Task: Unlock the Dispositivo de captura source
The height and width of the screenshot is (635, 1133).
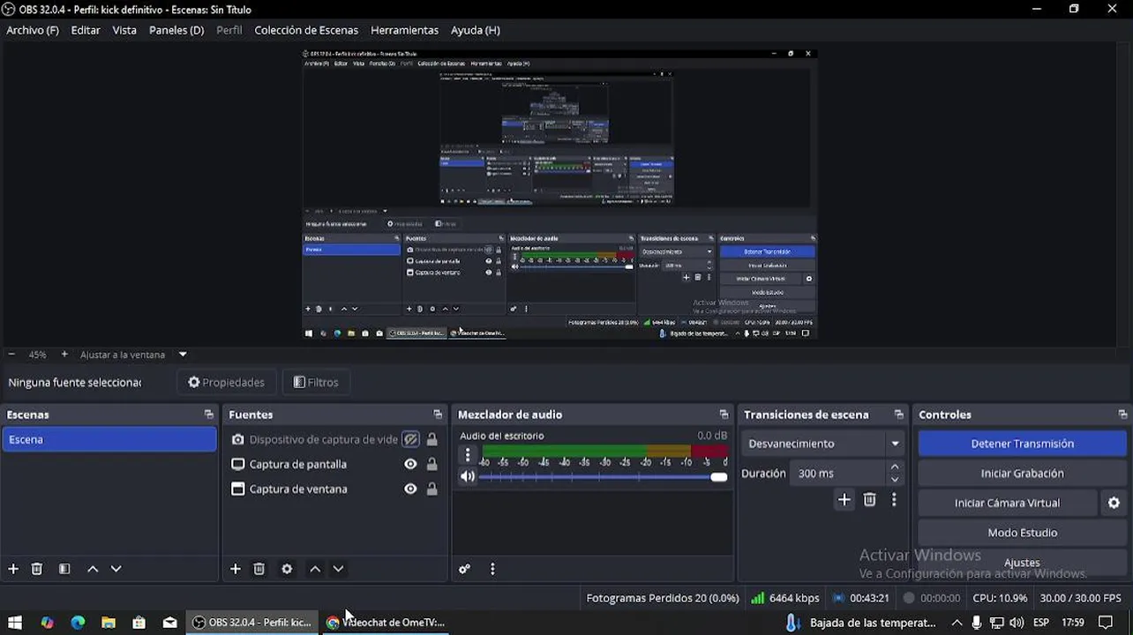Action: 432,439
